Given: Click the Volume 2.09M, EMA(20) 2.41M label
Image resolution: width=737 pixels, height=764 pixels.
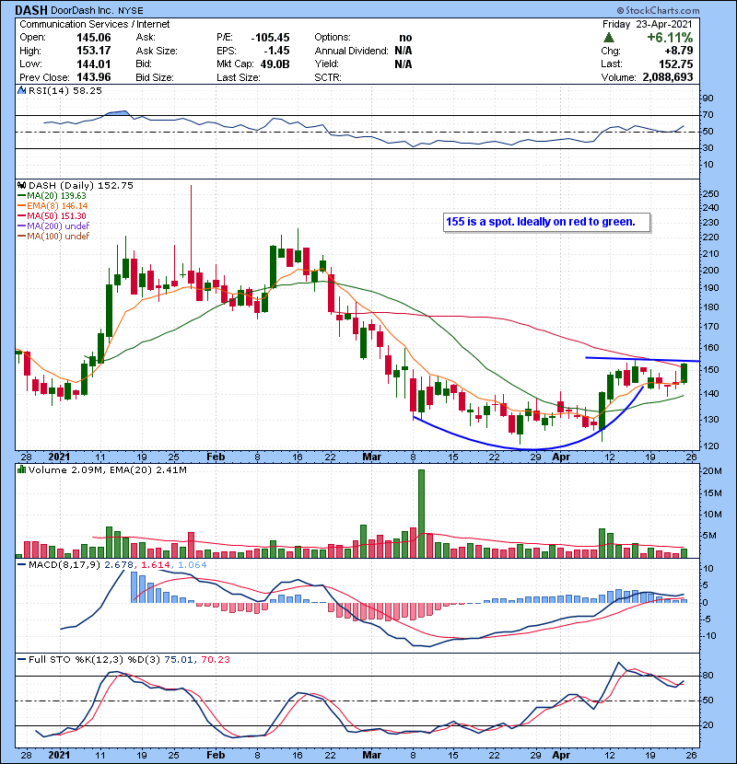Looking at the screenshot, I should tap(107, 470).
